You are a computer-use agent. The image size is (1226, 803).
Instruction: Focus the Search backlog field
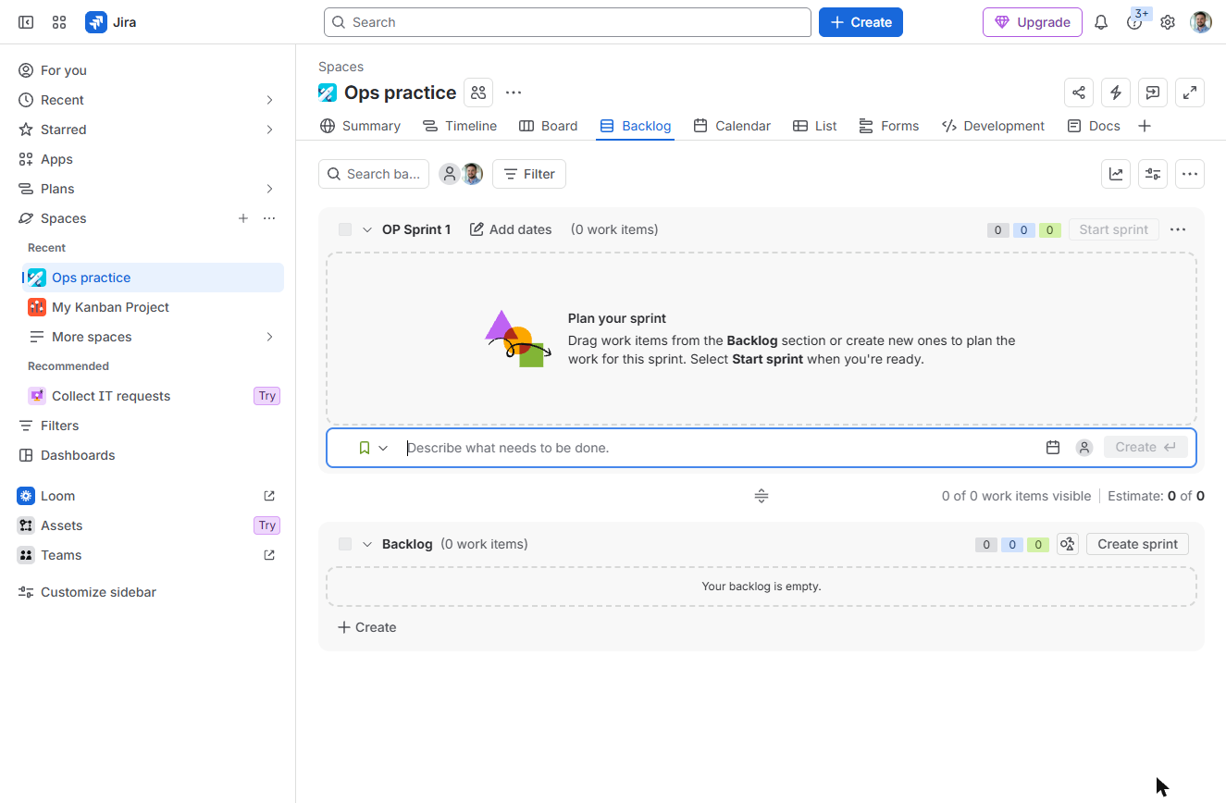pos(374,174)
